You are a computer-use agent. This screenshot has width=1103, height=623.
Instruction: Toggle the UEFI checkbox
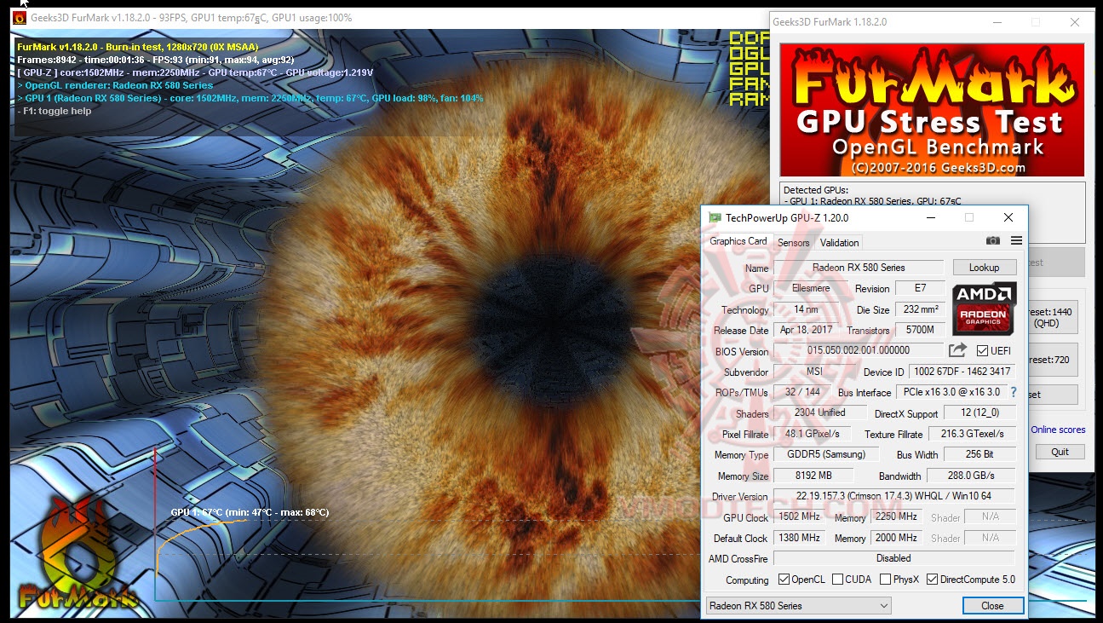[982, 351]
